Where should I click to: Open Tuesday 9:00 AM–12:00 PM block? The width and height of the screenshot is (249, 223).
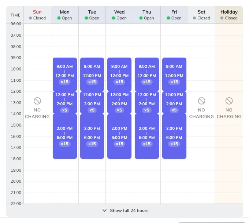(x=92, y=74)
